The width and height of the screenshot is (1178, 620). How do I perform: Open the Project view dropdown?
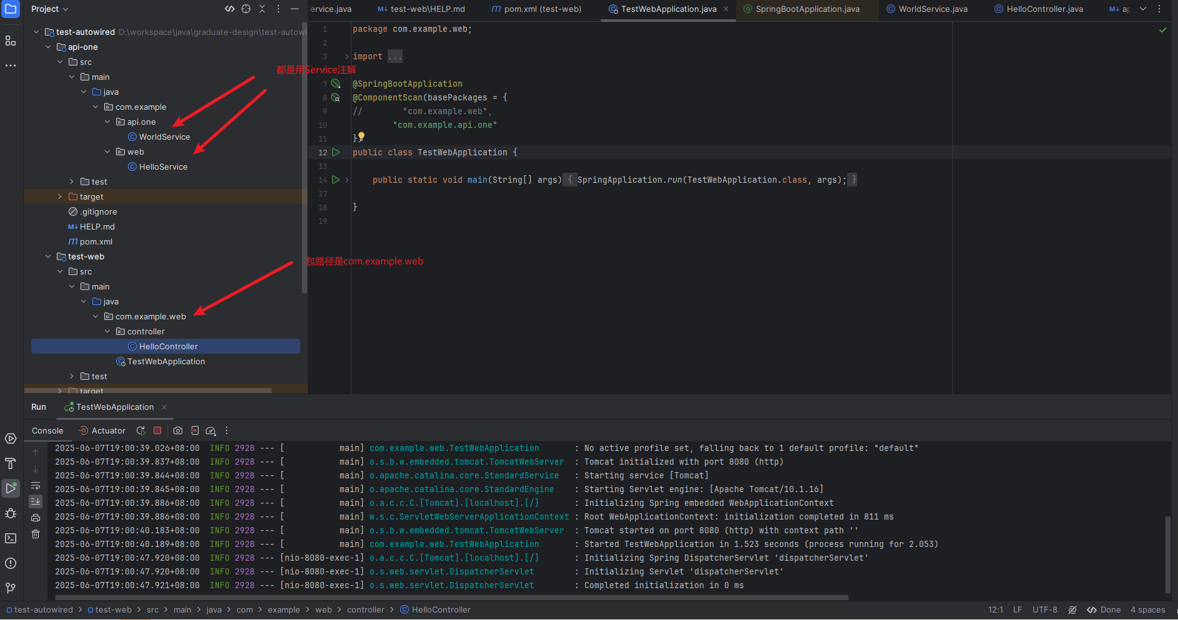pyautogui.click(x=50, y=9)
